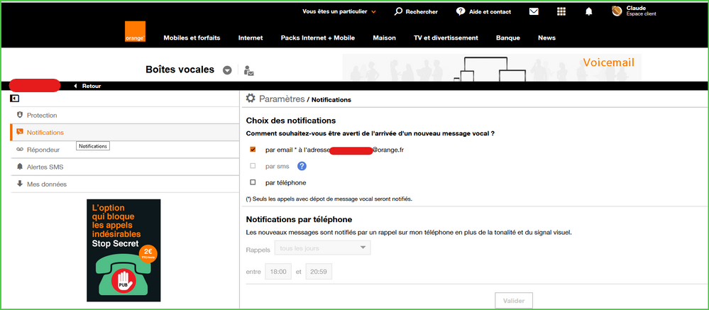Click the Retour back link
This screenshot has height=310, width=709.
tap(87, 86)
